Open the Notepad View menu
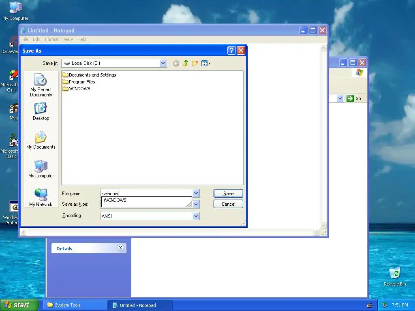Viewport: 415px width, 311px height. 68,39
